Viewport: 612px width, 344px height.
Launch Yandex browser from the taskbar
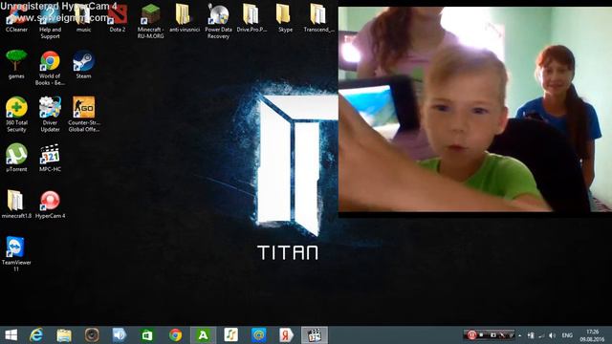[286, 335]
